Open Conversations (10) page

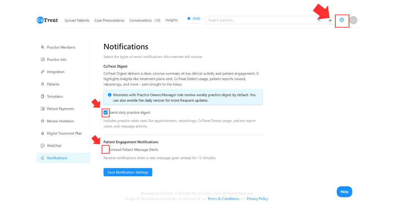coord(145,20)
